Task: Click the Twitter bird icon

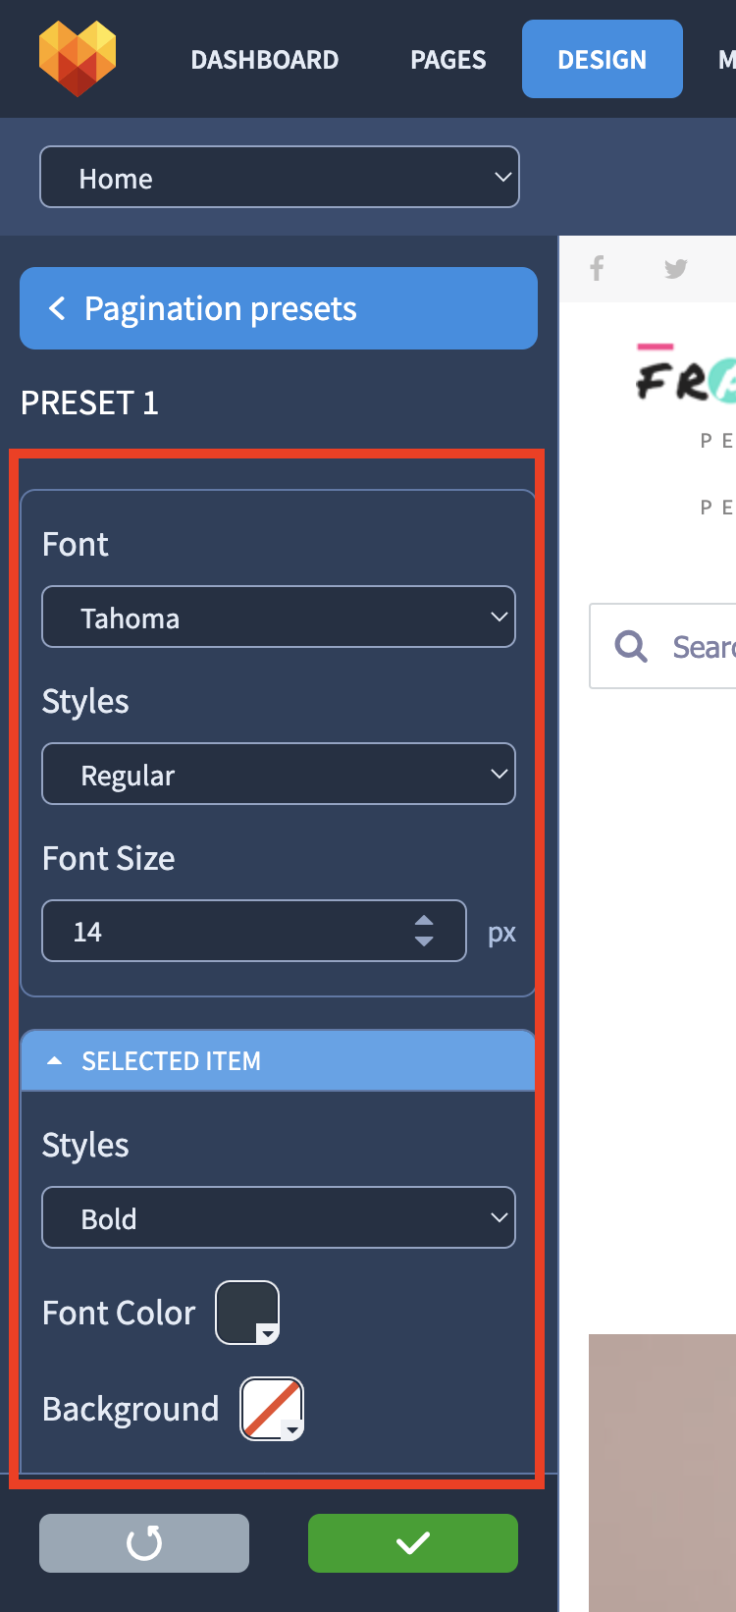Action: [x=676, y=268]
